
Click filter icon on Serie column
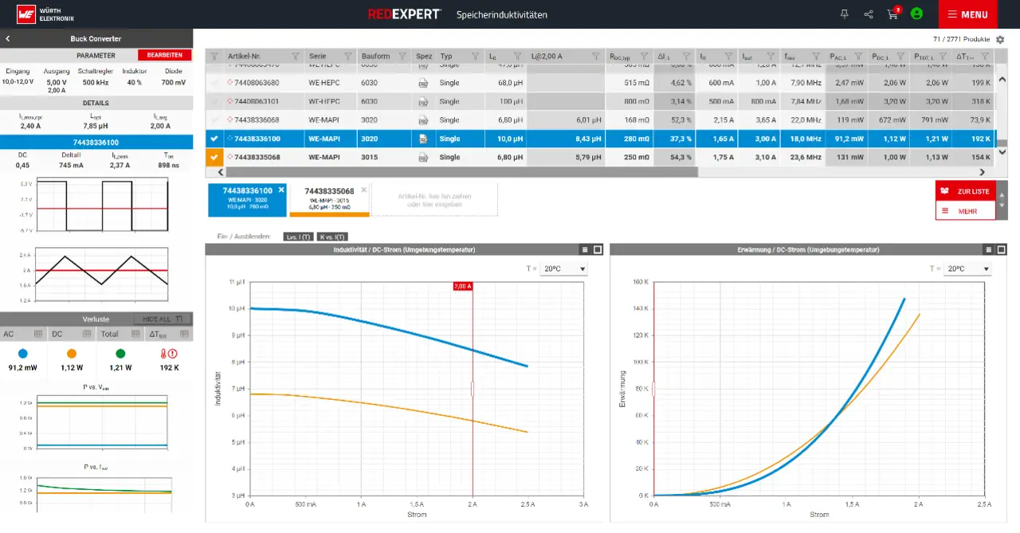(347, 56)
